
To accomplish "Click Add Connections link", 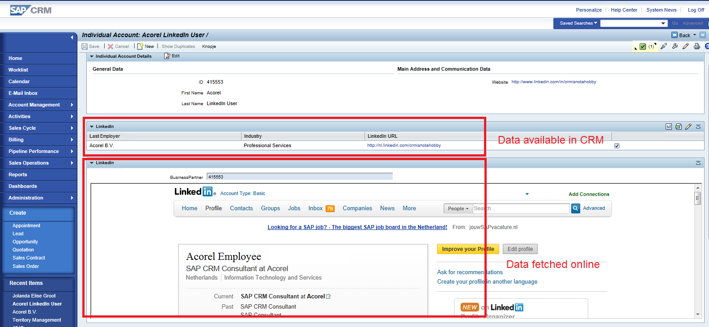I will [589, 194].
